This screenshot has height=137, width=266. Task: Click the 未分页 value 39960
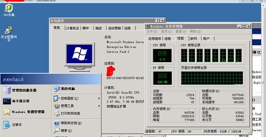coord(239,120)
